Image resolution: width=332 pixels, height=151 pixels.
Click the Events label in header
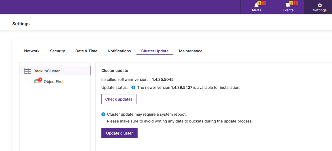288,10
